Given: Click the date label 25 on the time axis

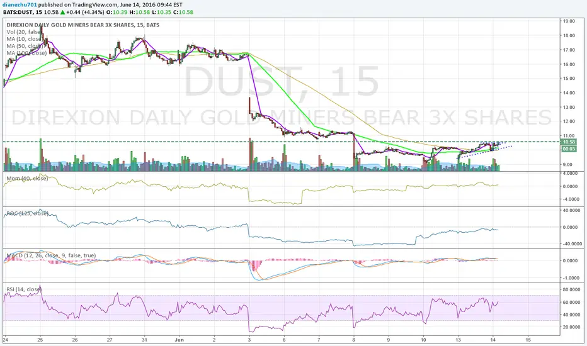Looking at the screenshot, I should (x=40, y=340).
